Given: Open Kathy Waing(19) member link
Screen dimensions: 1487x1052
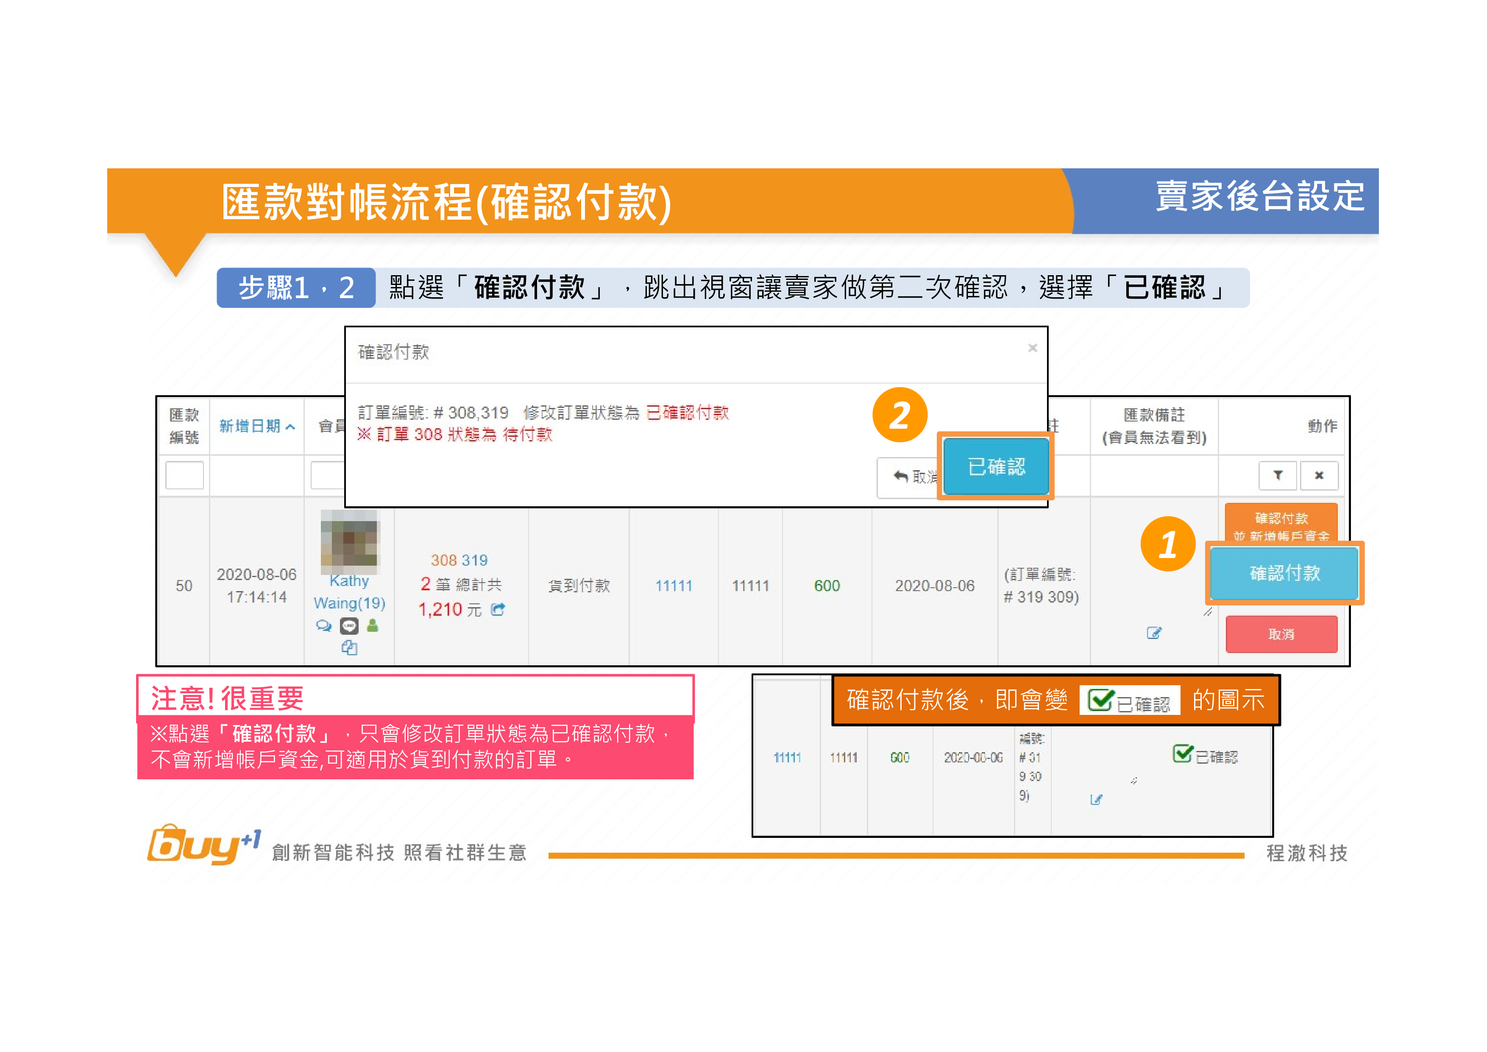Looking at the screenshot, I should [349, 592].
